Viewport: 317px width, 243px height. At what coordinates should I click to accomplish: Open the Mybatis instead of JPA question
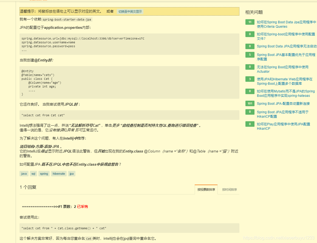coord(286,94)
